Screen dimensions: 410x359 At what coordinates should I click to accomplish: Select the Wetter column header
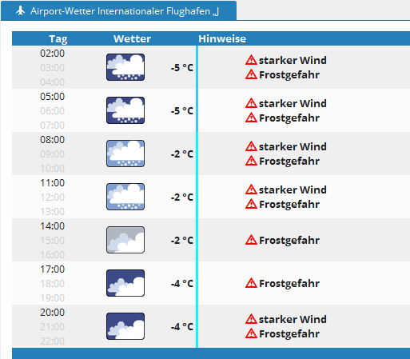[x=132, y=39]
